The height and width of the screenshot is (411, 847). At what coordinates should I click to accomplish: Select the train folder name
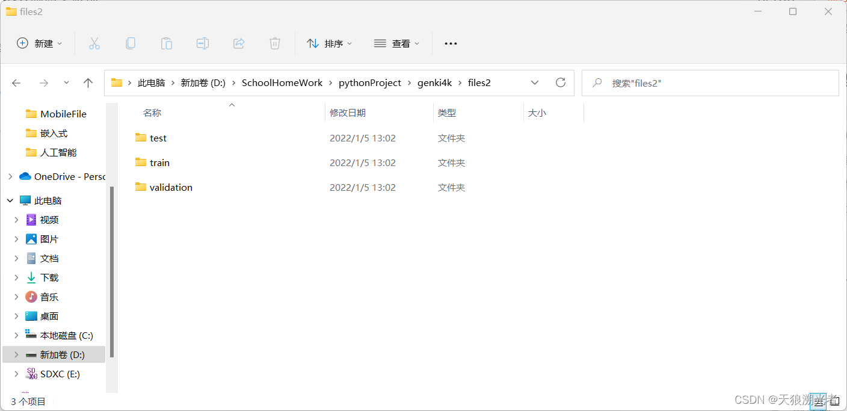click(x=159, y=162)
